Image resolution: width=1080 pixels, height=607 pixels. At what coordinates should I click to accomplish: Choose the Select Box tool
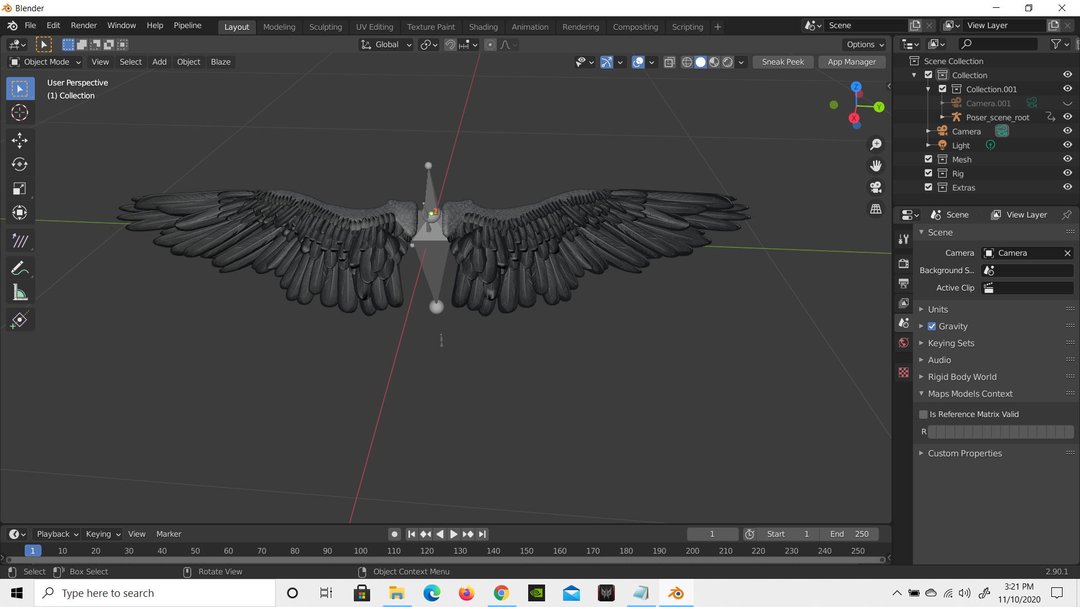pyautogui.click(x=20, y=89)
